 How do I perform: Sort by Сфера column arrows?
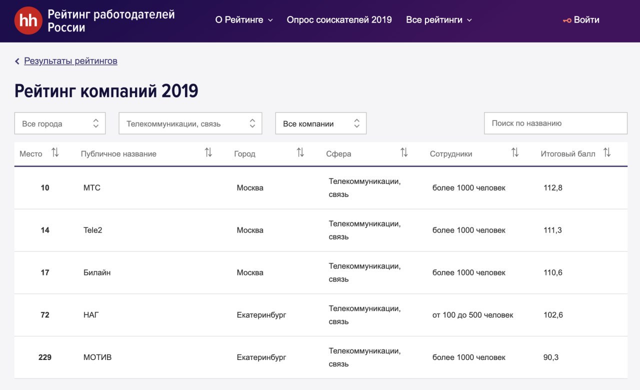(x=404, y=153)
